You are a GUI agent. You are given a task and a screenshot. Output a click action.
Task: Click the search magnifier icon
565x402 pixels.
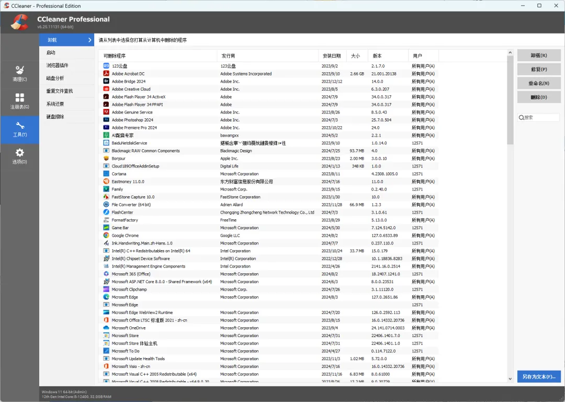(x=521, y=117)
